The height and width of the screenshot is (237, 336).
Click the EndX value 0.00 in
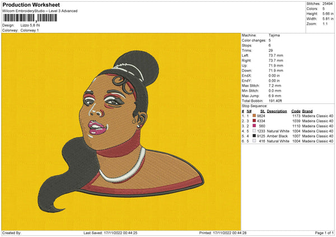coord(274,75)
